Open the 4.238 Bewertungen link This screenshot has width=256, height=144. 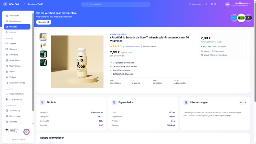tap(131, 46)
